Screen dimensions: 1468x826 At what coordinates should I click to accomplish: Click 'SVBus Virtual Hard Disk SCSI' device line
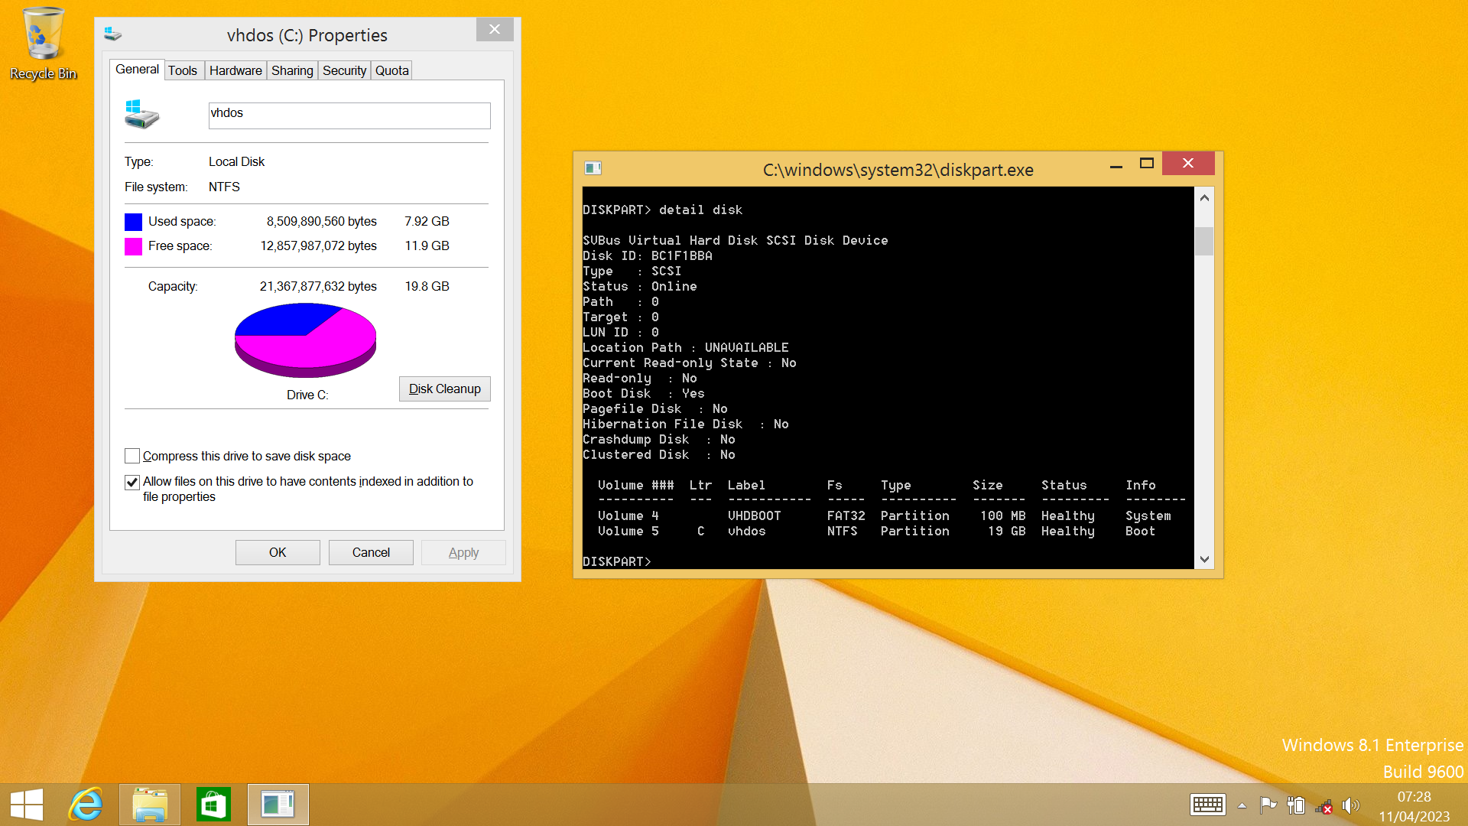tap(736, 240)
